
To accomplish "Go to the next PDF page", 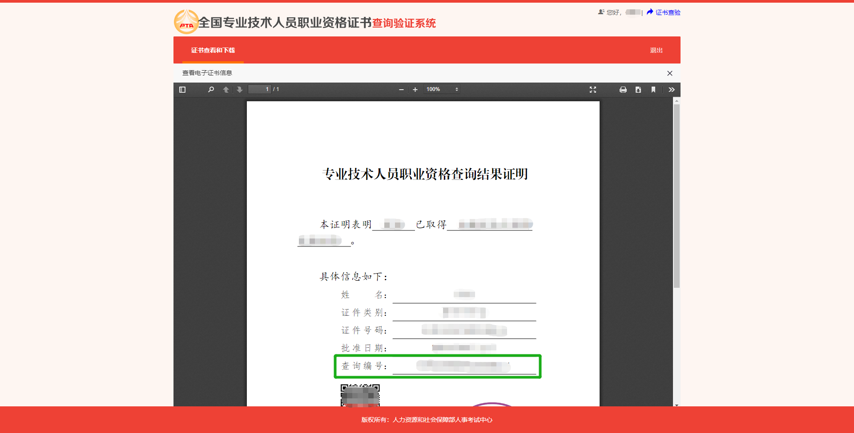I will [x=240, y=90].
